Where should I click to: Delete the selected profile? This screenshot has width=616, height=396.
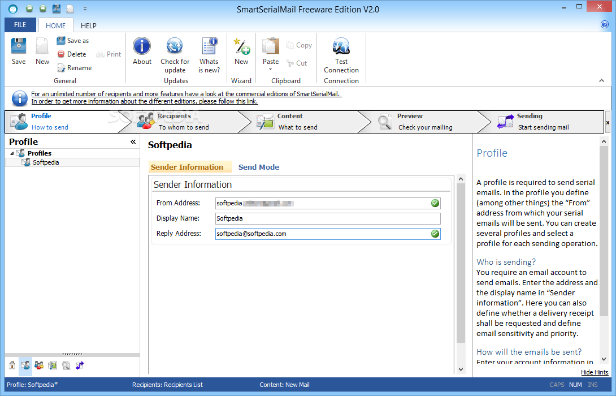(x=72, y=54)
